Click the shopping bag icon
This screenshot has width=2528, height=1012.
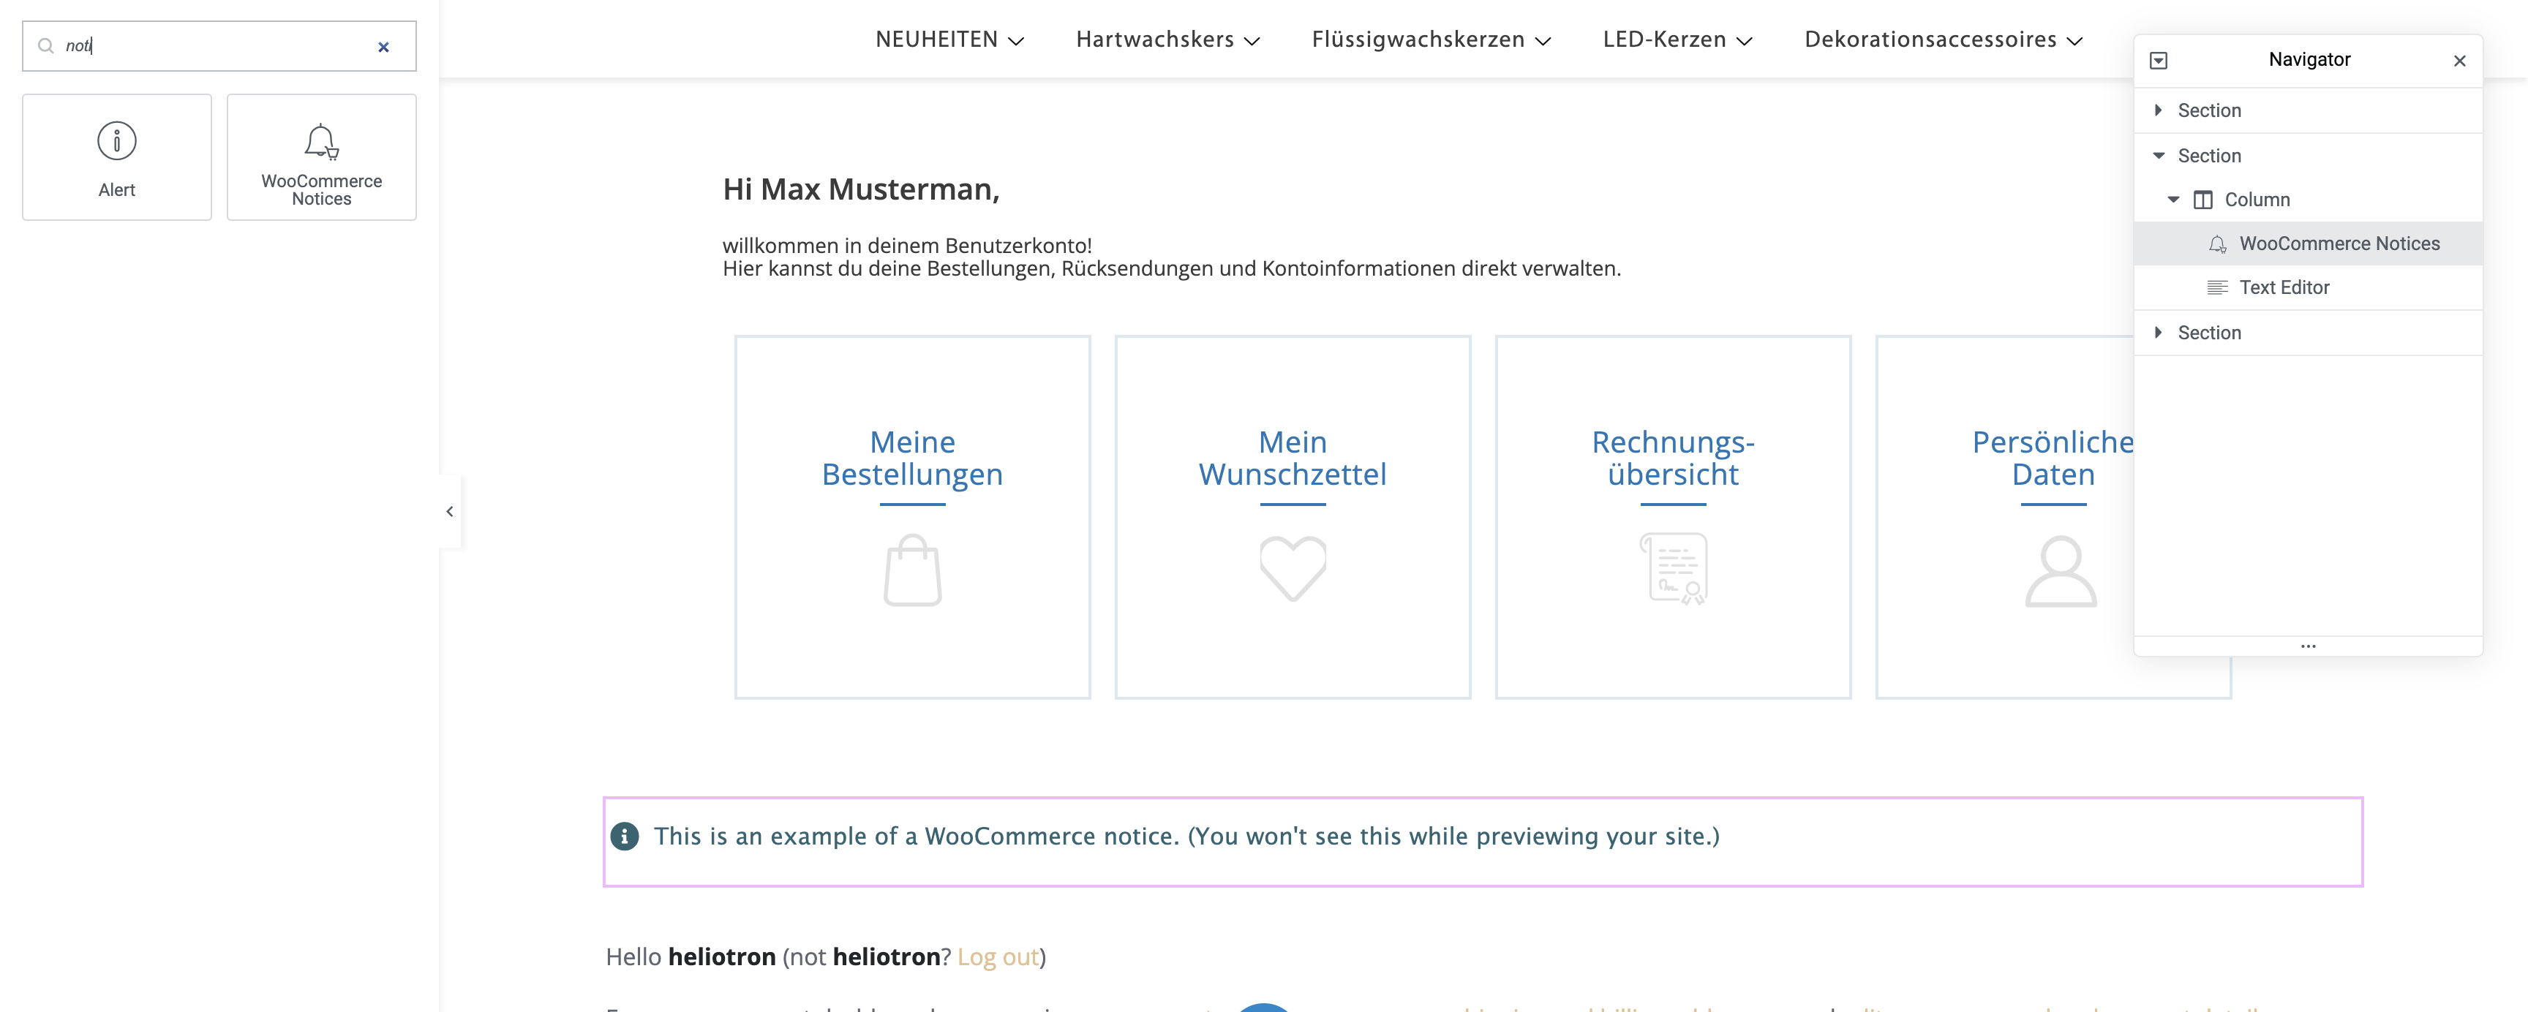[911, 570]
